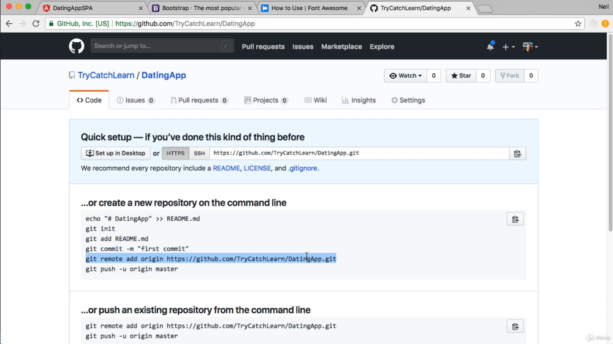This screenshot has width=613, height=344.
Task: Go back to the previous page
Action: (x=9, y=23)
